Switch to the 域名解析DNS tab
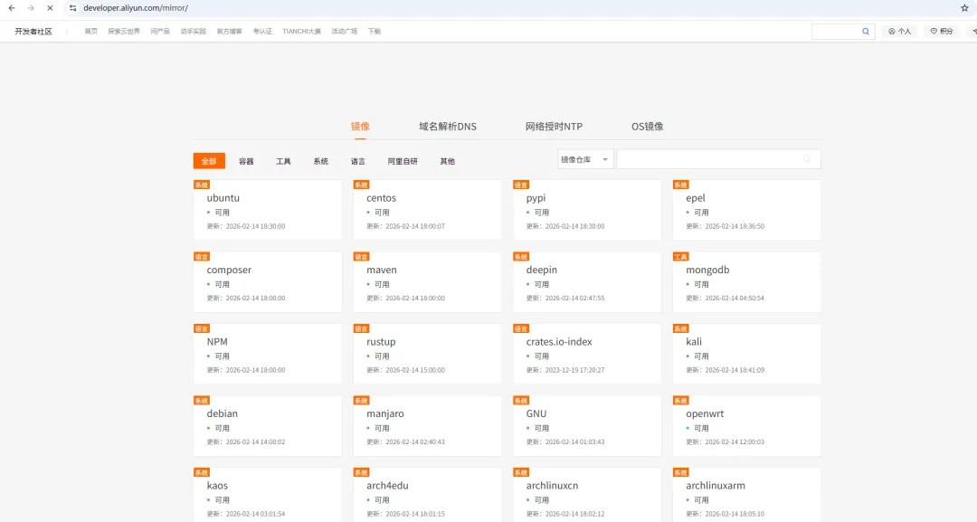This screenshot has height=522, width=977. point(448,127)
